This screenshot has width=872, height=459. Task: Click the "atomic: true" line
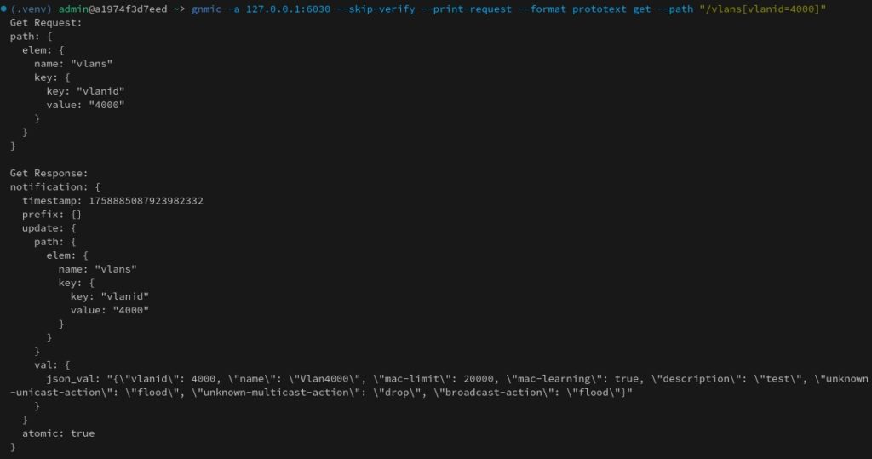(x=58, y=433)
